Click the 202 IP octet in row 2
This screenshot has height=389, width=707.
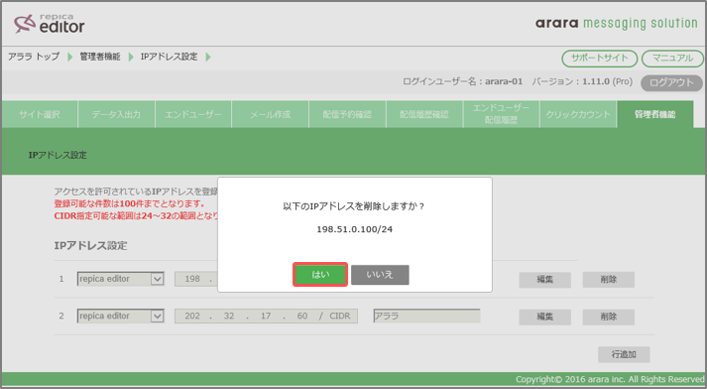pyautogui.click(x=192, y=316)
